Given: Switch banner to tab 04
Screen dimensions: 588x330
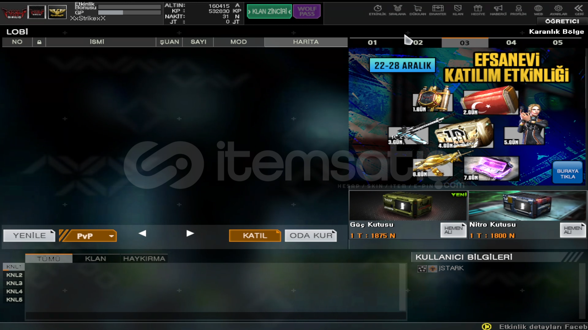Looking at the screenshot, I should (511, 43).
